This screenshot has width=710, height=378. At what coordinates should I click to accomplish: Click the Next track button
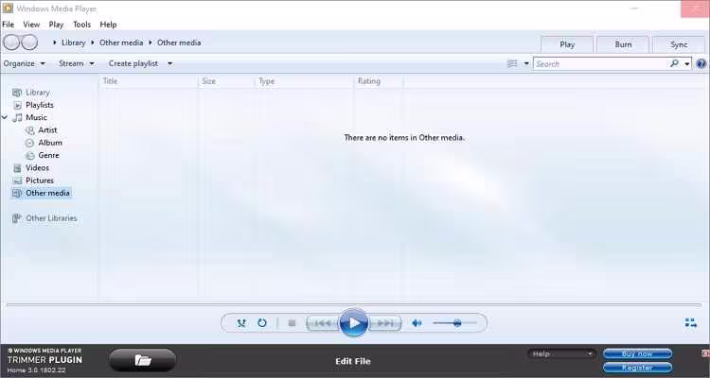385,323
